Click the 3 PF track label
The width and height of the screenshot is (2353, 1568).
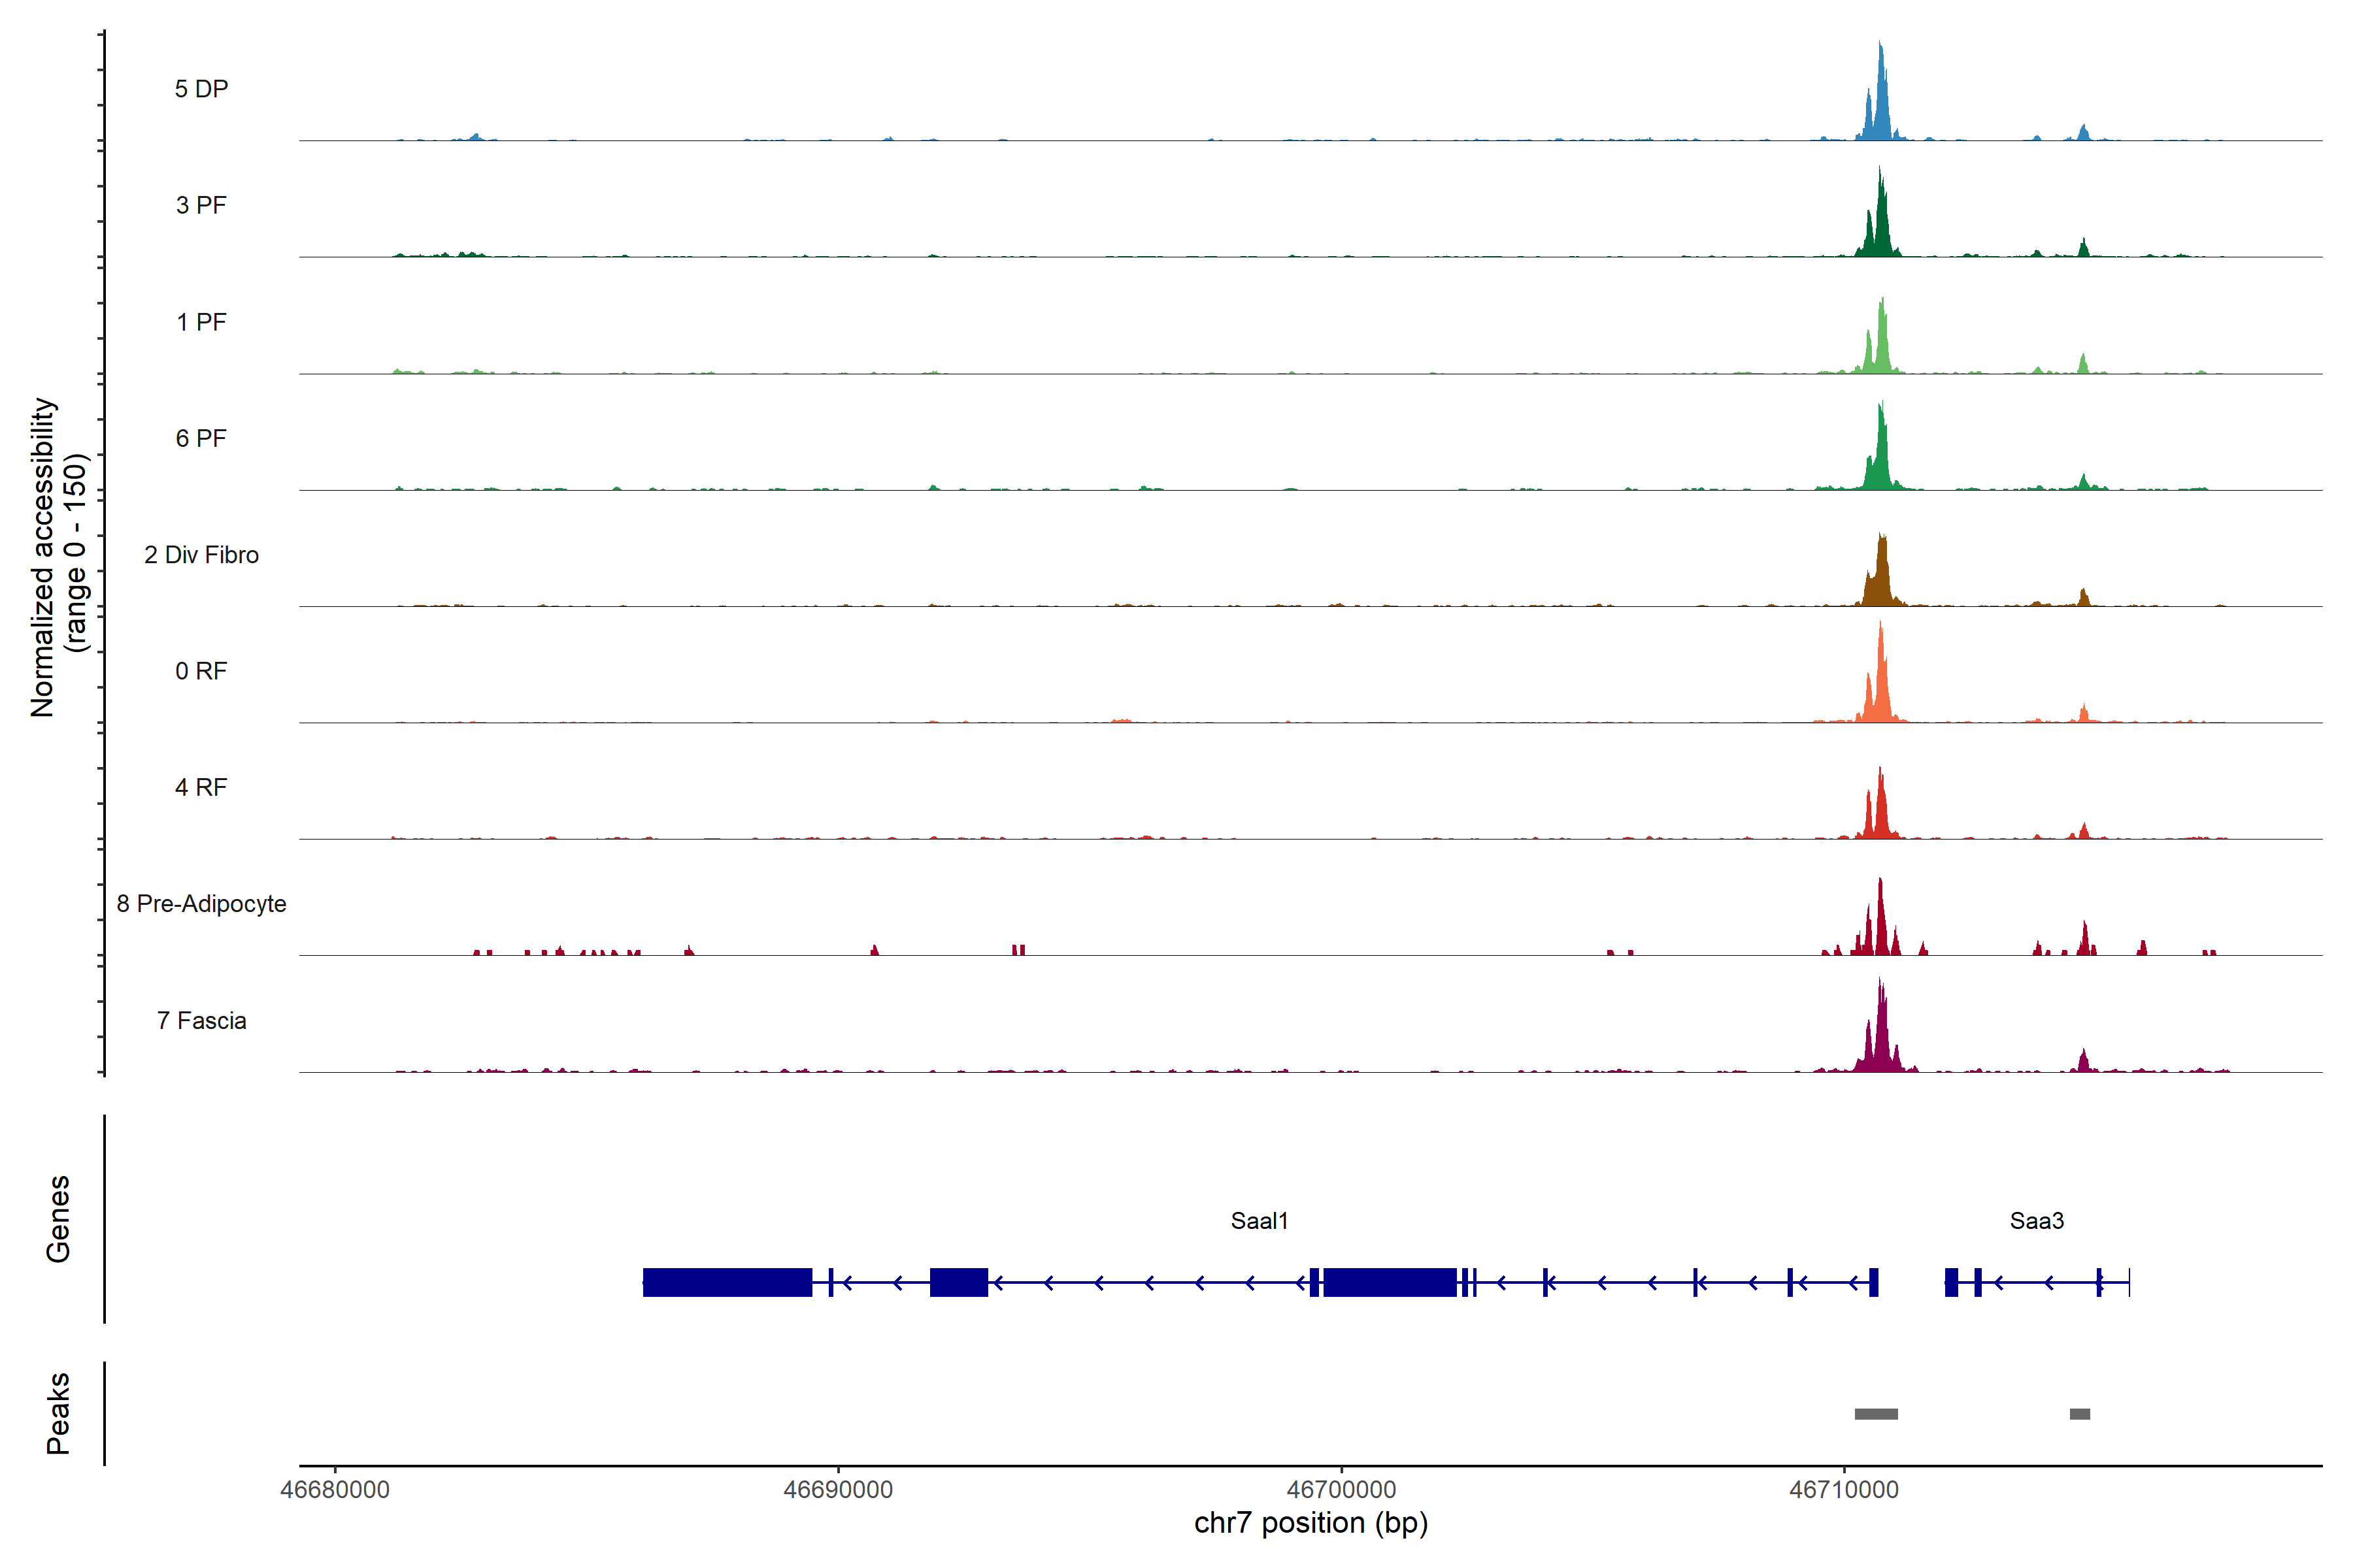pos(201,205)
